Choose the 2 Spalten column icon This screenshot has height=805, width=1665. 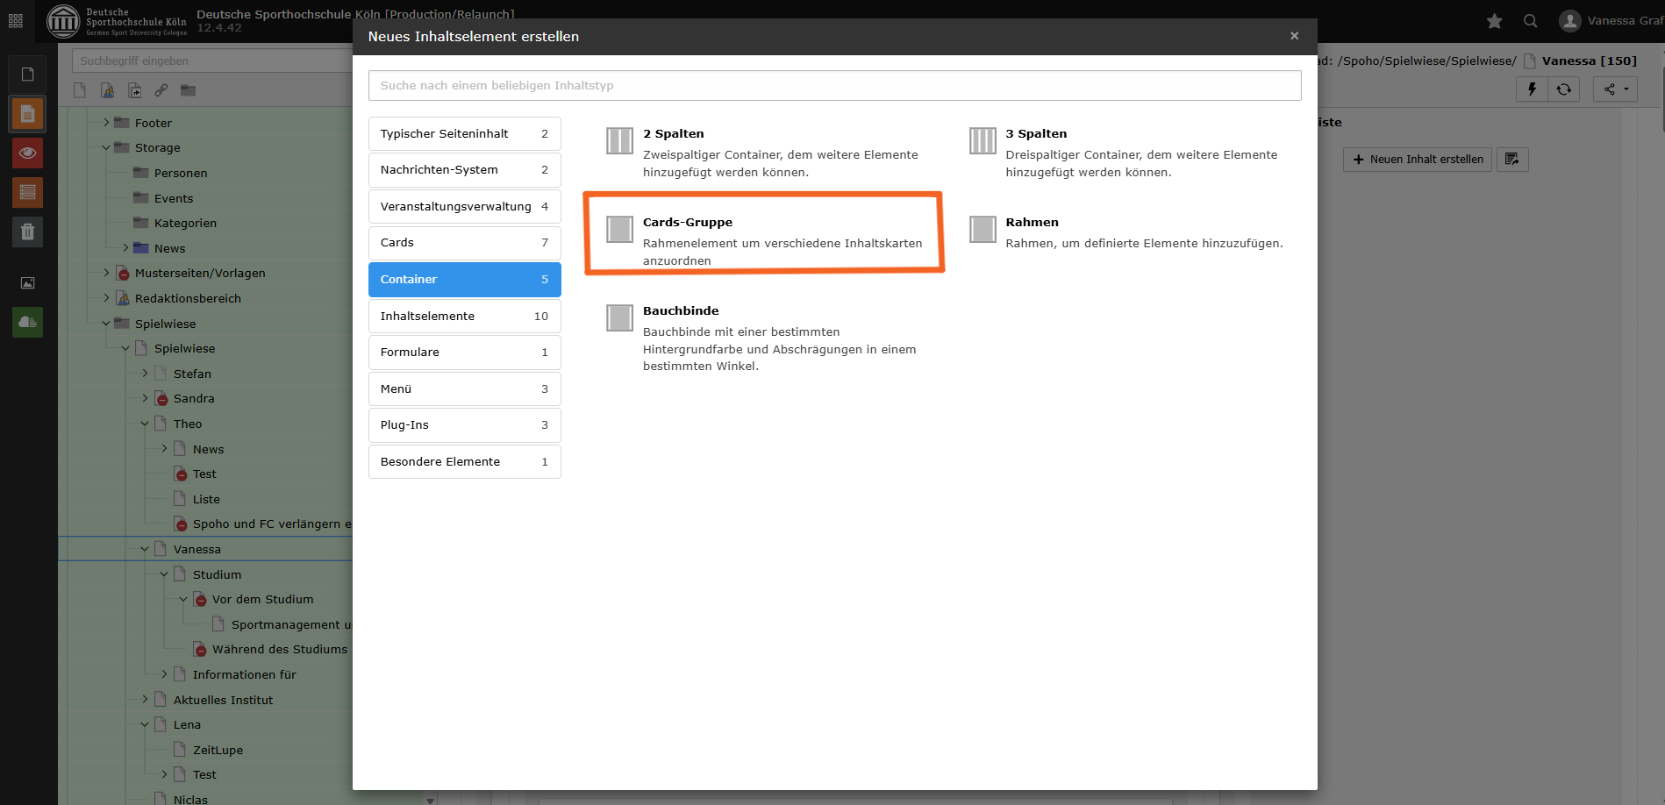619,141
